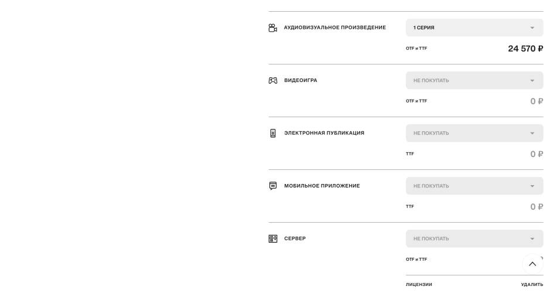
Task: Click the 'Аудиовизуальное произведение' label
Action: (334, 28)
